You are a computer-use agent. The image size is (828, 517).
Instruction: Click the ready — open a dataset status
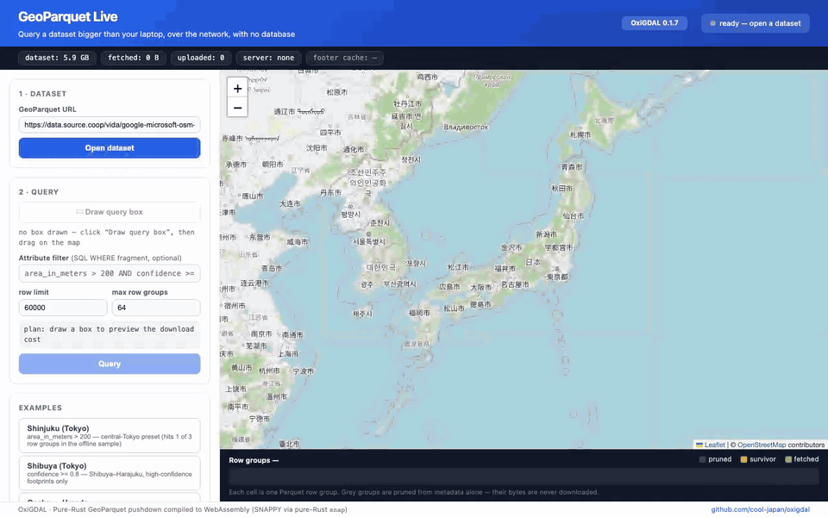[x=756, y=23]
